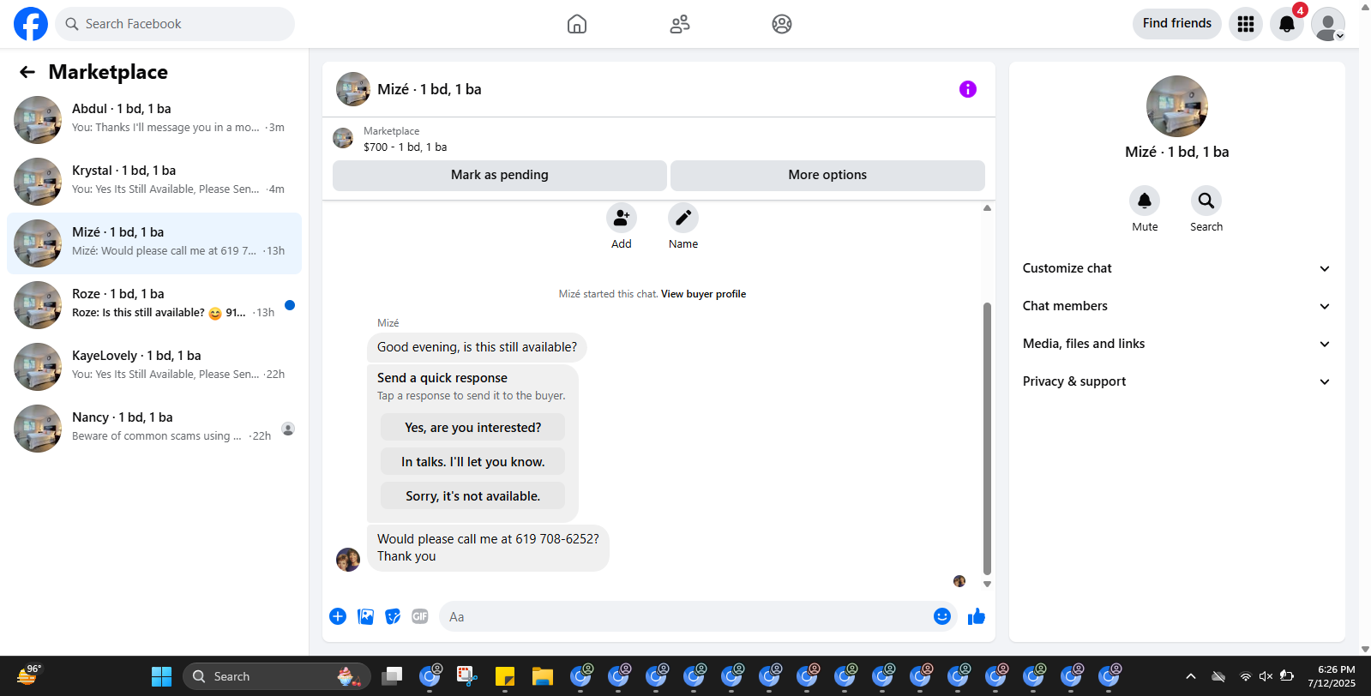Open the clock showing 6:26 PM
Viewport: 1371px width, 696px height.
pos(1332,676)
